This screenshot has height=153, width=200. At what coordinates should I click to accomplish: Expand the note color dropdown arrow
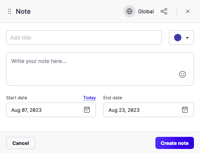pos(187,38)
